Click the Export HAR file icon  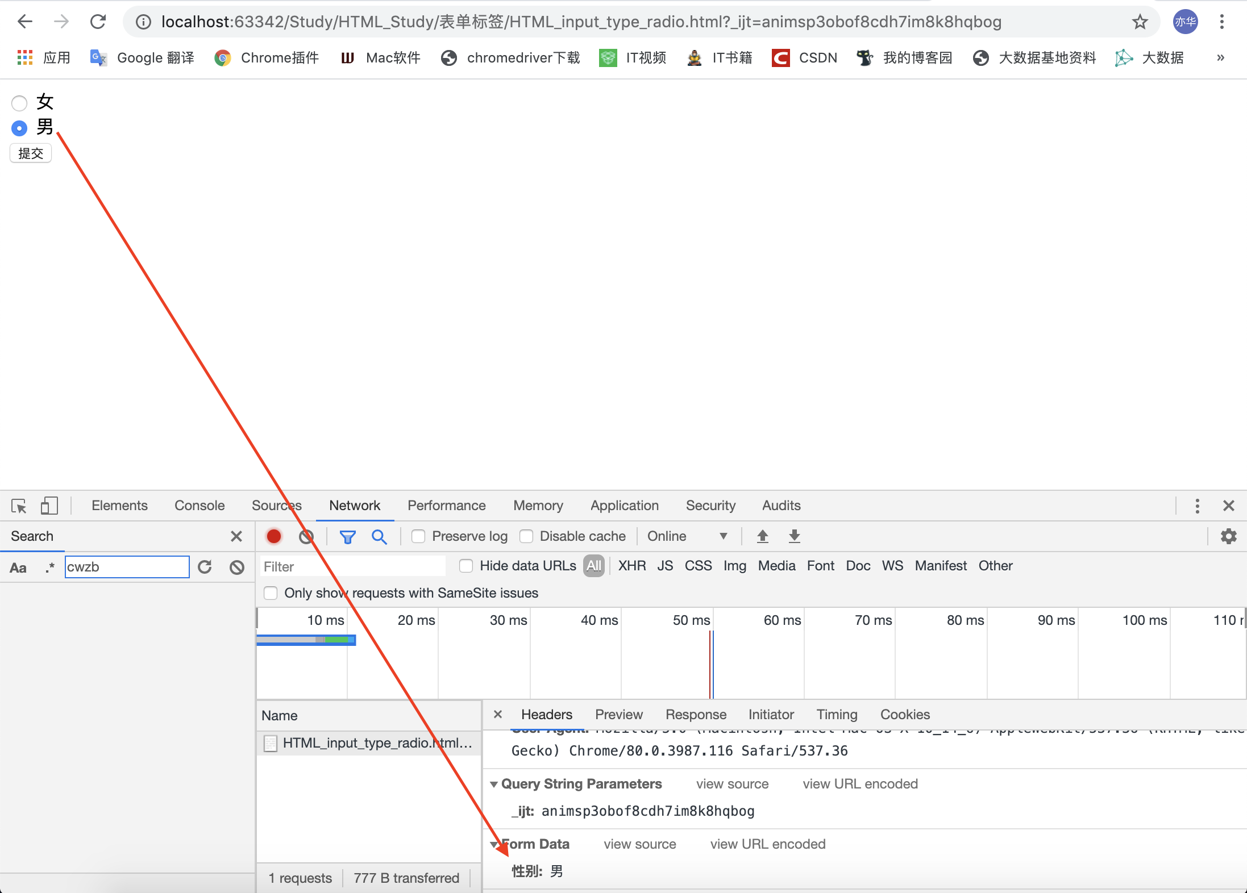tap(795, 536)
